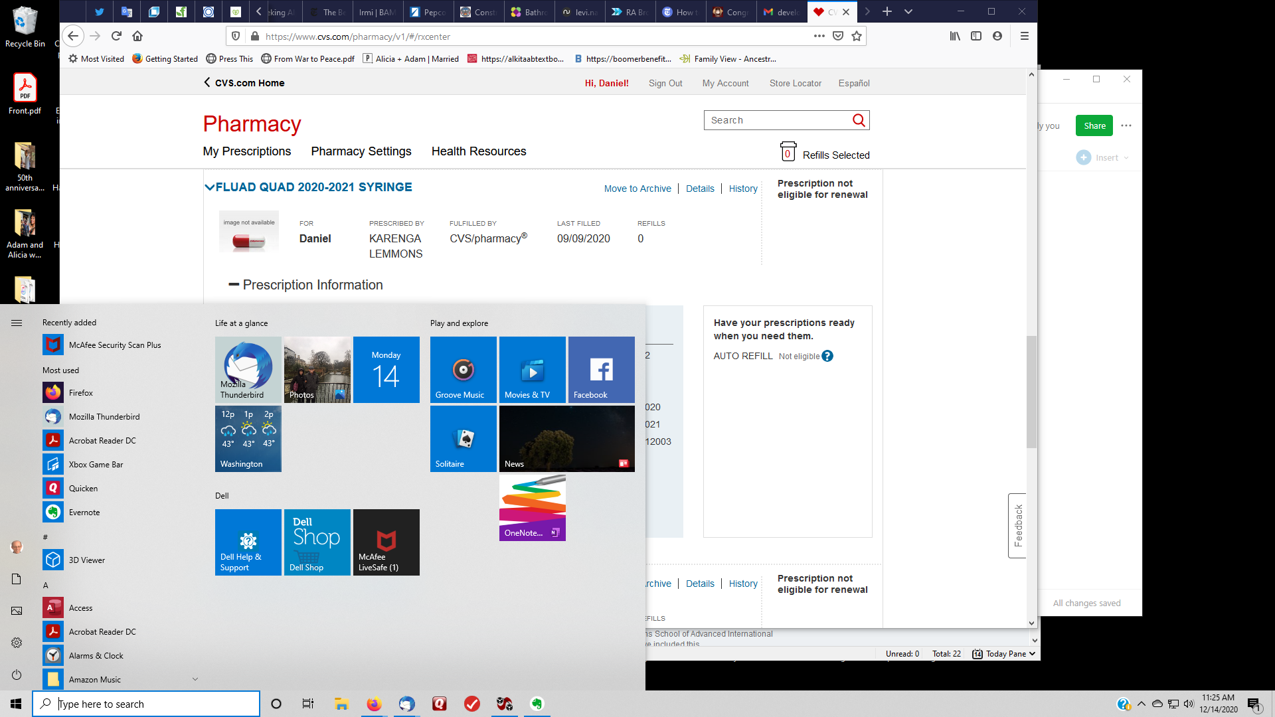Image resolution: width=1275 pixels, height=717 pixels.
Task: Open the Refills Selected cart icon
Action: [x=788, y=152]
